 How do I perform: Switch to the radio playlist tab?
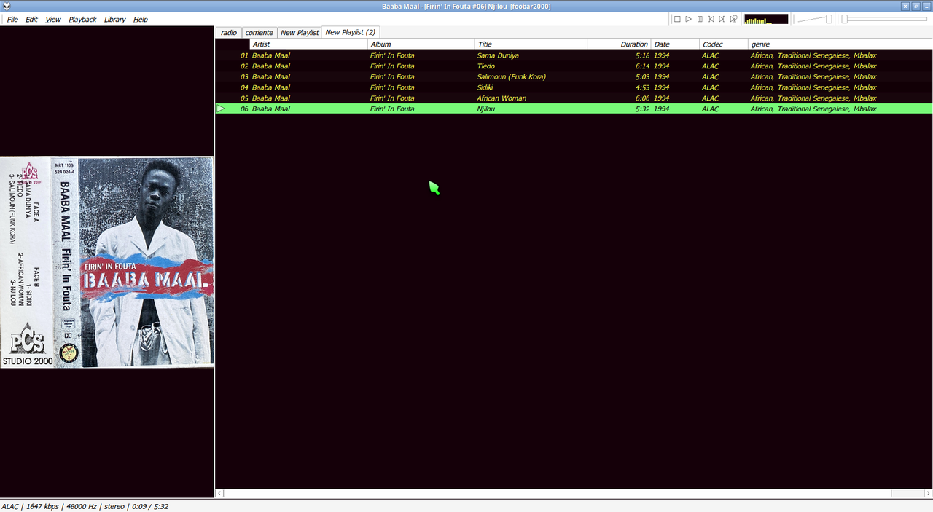pyautogui.click(x=229, y=33)
